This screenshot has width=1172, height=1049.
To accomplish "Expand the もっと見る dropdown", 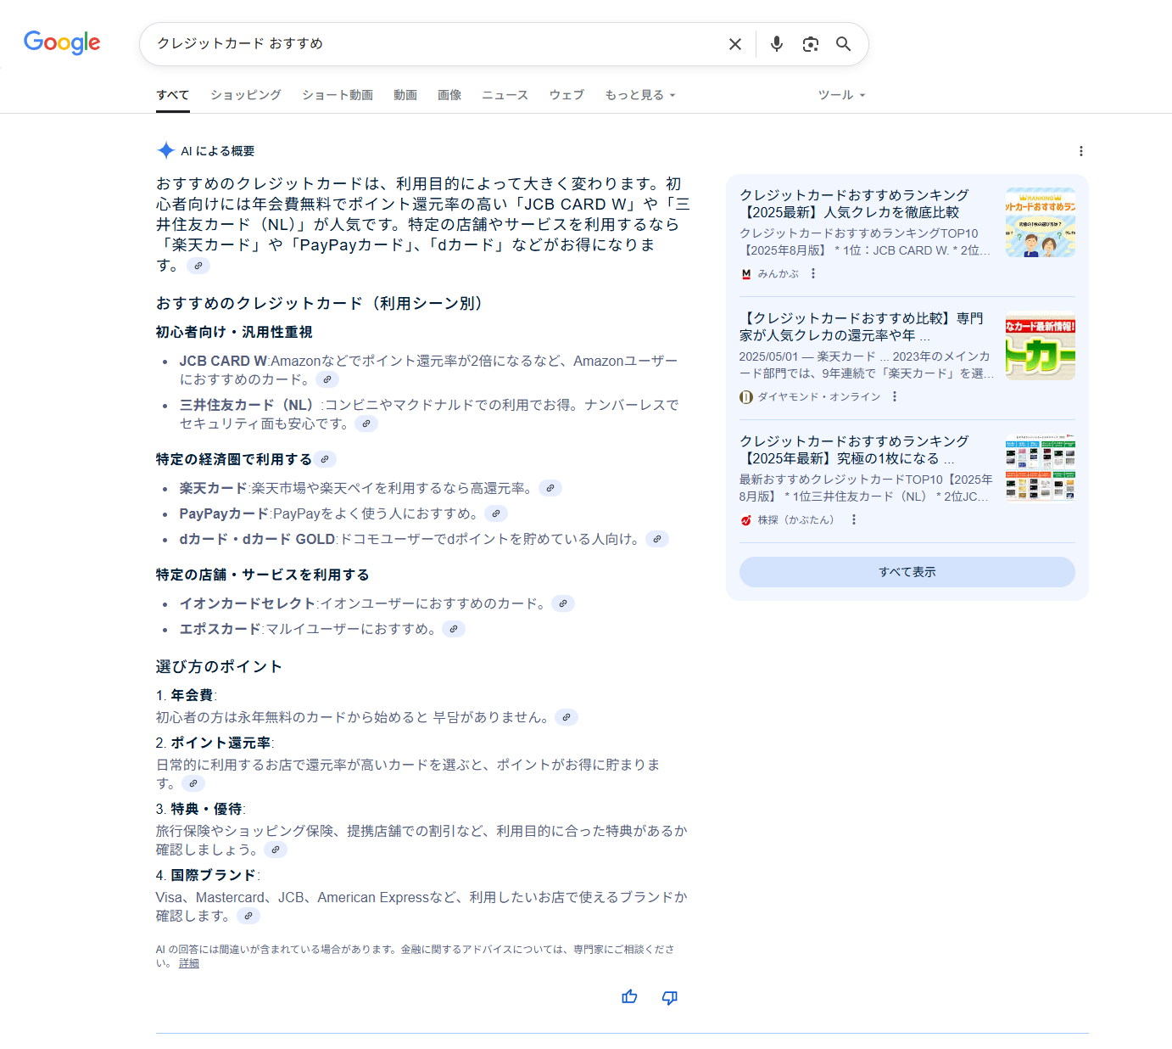I will pyautogui.click(x=640, y=95).
